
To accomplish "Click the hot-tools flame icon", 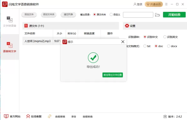I will 50,116.
